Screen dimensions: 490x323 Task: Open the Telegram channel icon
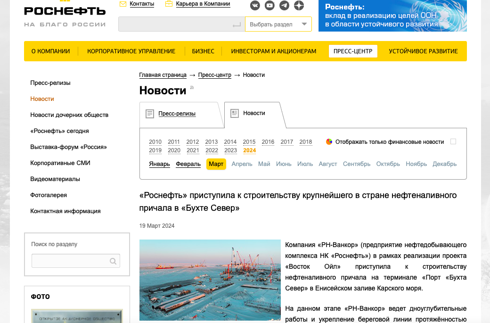(284, 6)
